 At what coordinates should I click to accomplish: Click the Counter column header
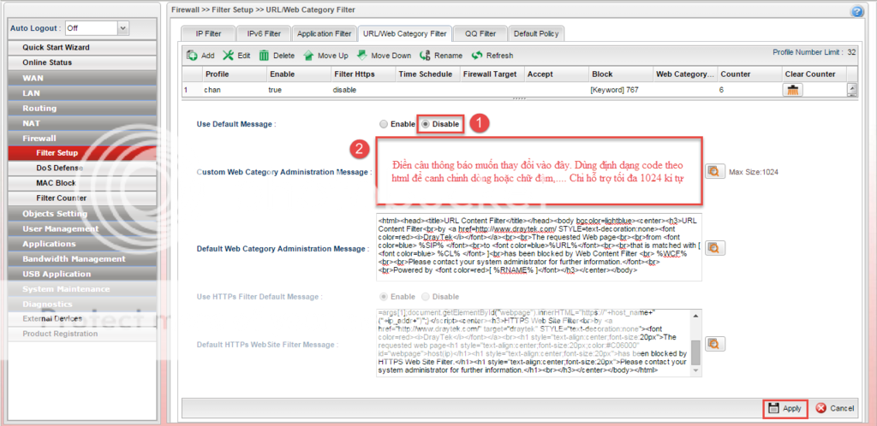point(749,74)
